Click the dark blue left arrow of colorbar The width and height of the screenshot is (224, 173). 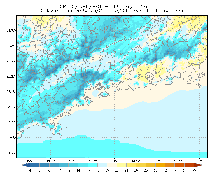click(x=25, y=165)
